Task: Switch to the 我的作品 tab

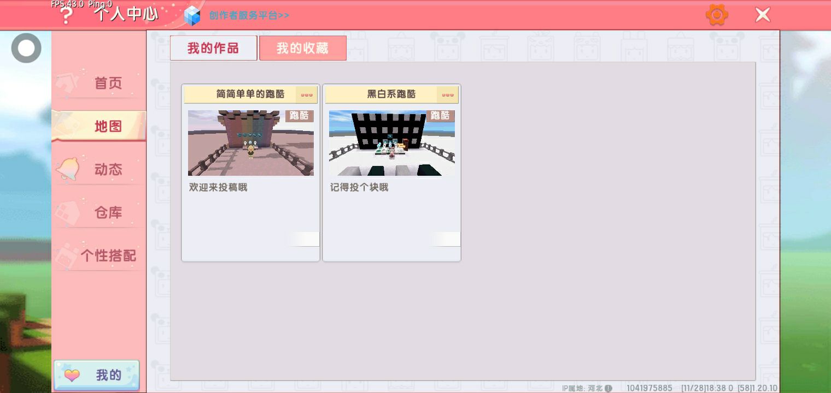Action: [213, 48]
